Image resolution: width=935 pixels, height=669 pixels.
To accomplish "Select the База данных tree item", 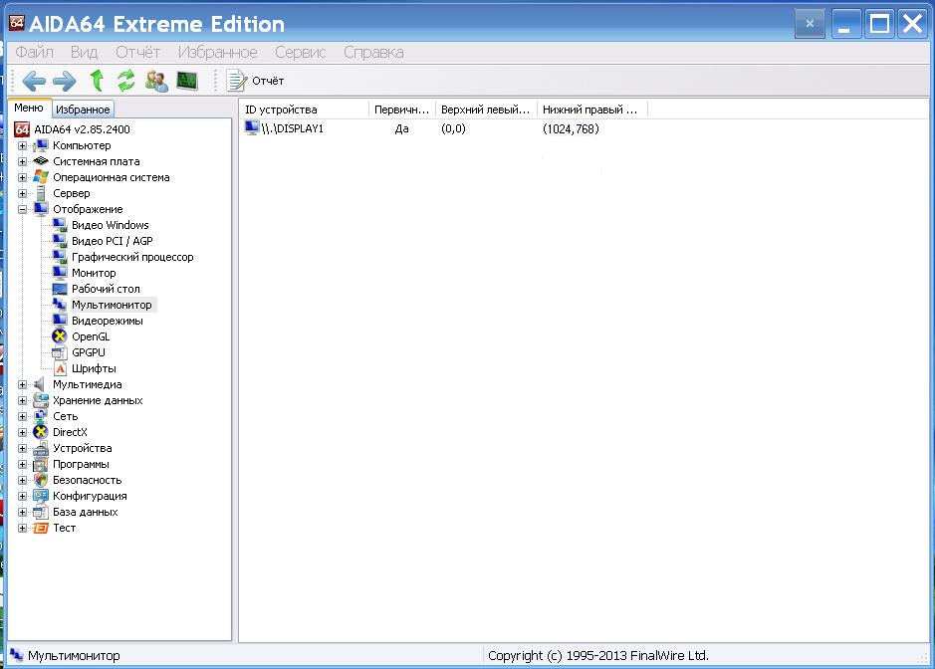I will coord(86,512).
